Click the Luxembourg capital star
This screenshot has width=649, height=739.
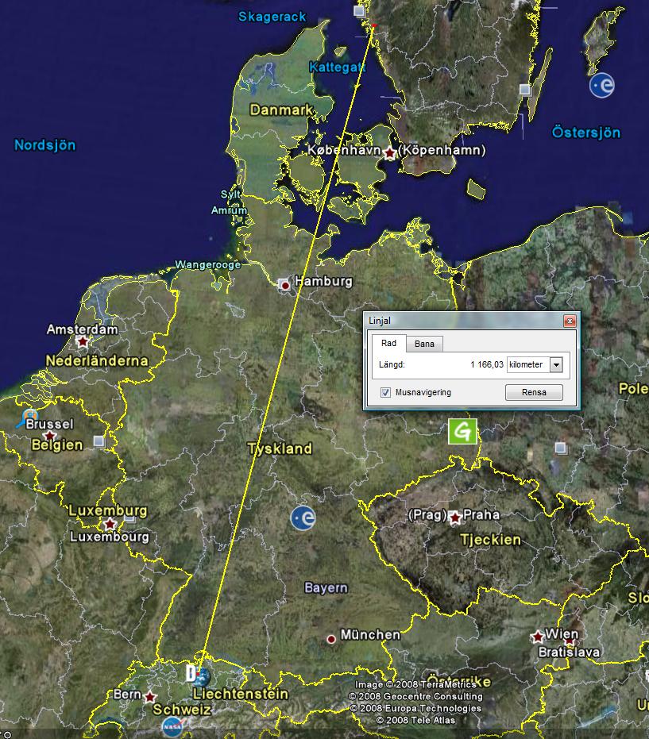(x=110, y=524)
